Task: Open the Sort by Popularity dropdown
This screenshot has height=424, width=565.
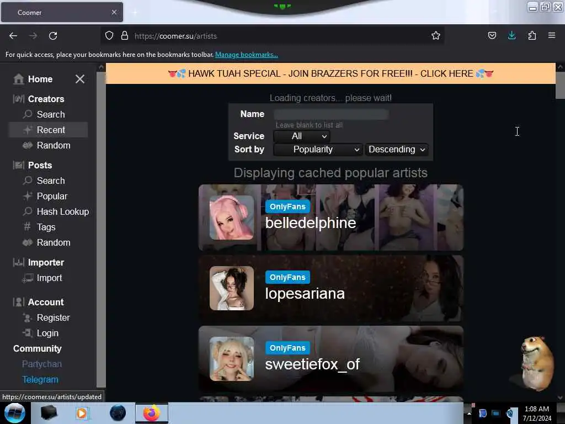Action: point(317,149)
